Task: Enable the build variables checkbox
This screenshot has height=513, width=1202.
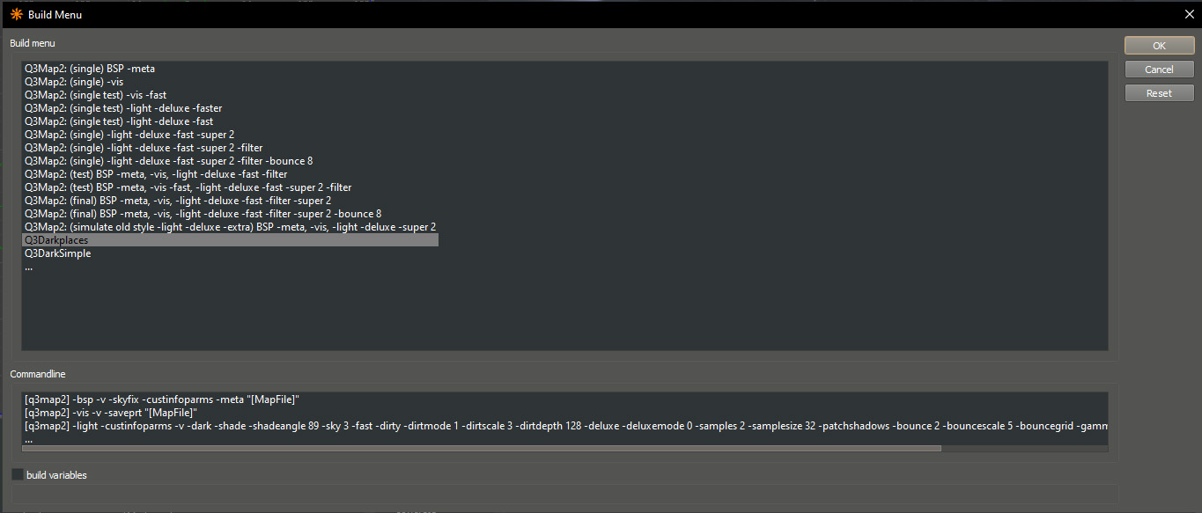Action: pos(18,475)
